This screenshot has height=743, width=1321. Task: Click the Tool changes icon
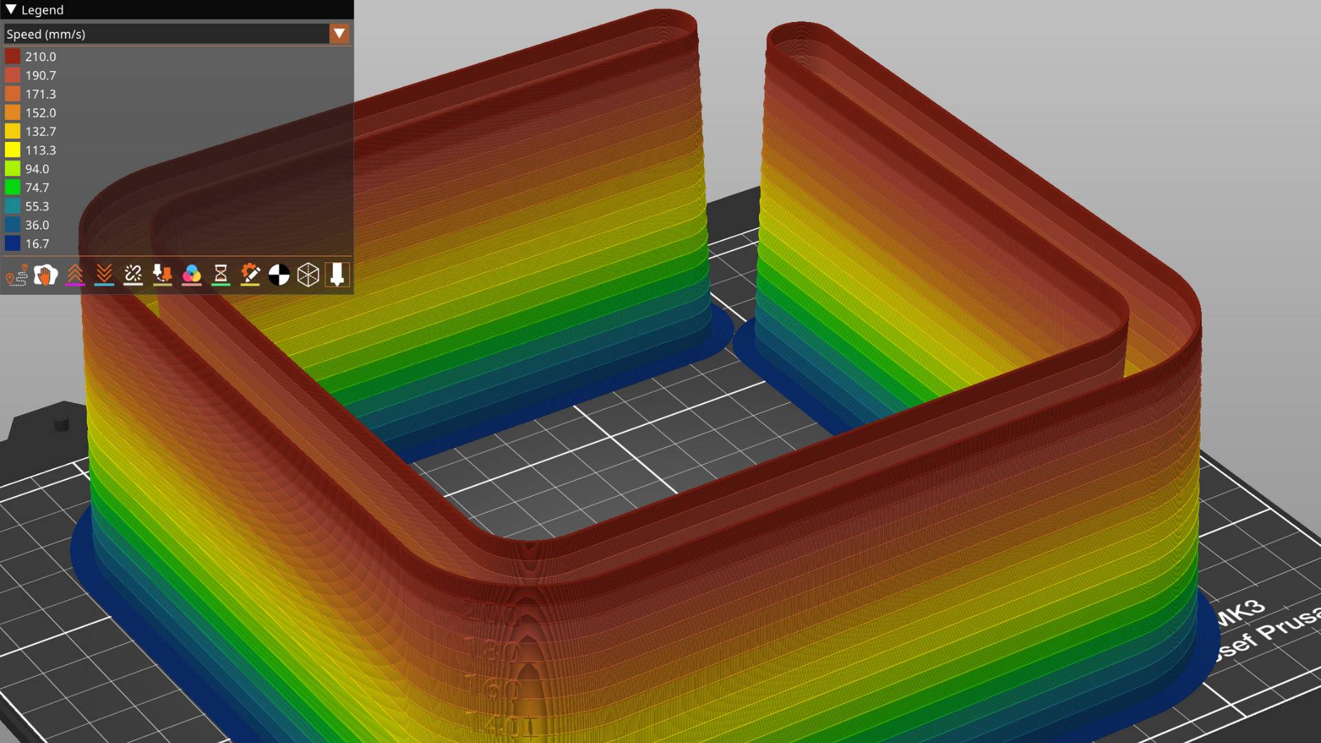point(162,275)
